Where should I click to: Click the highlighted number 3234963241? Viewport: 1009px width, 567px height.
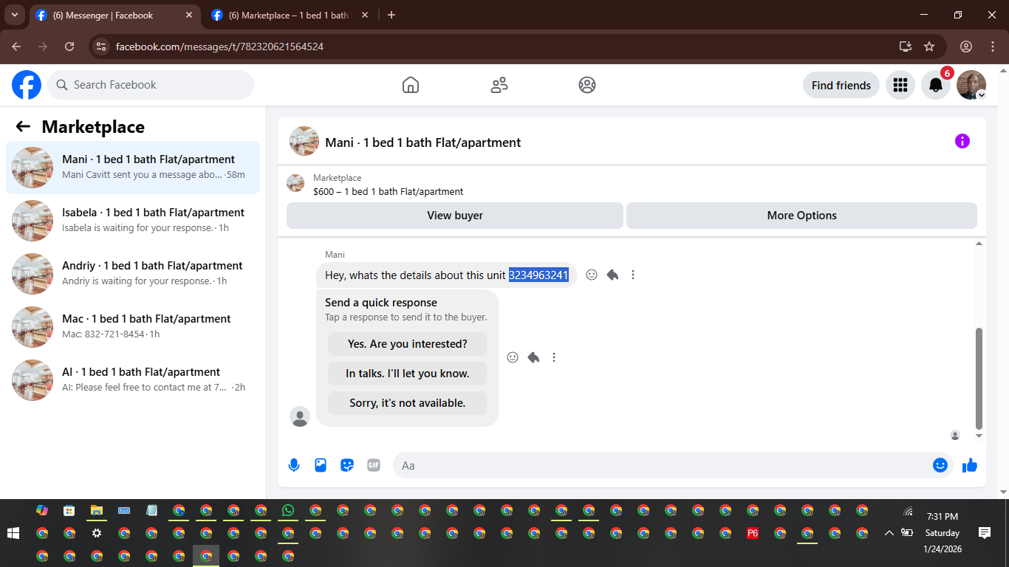click(538, 275)
